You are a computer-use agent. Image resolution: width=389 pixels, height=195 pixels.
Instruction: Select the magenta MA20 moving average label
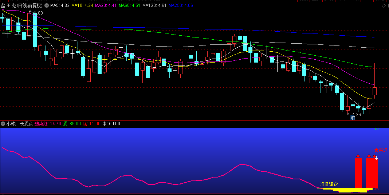click(106, 6)
